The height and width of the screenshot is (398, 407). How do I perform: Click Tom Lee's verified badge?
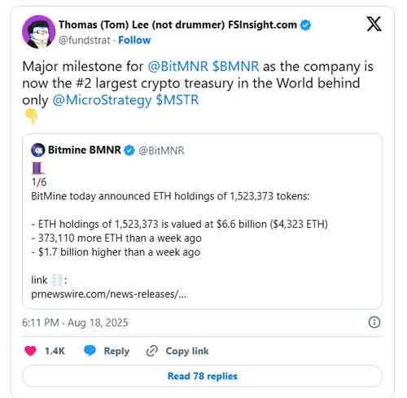305,25
